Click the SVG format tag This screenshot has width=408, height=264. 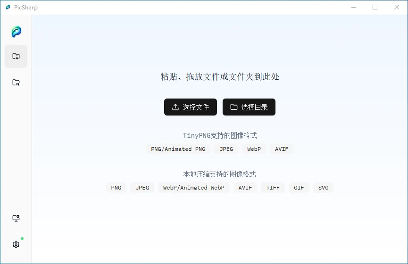323,188
